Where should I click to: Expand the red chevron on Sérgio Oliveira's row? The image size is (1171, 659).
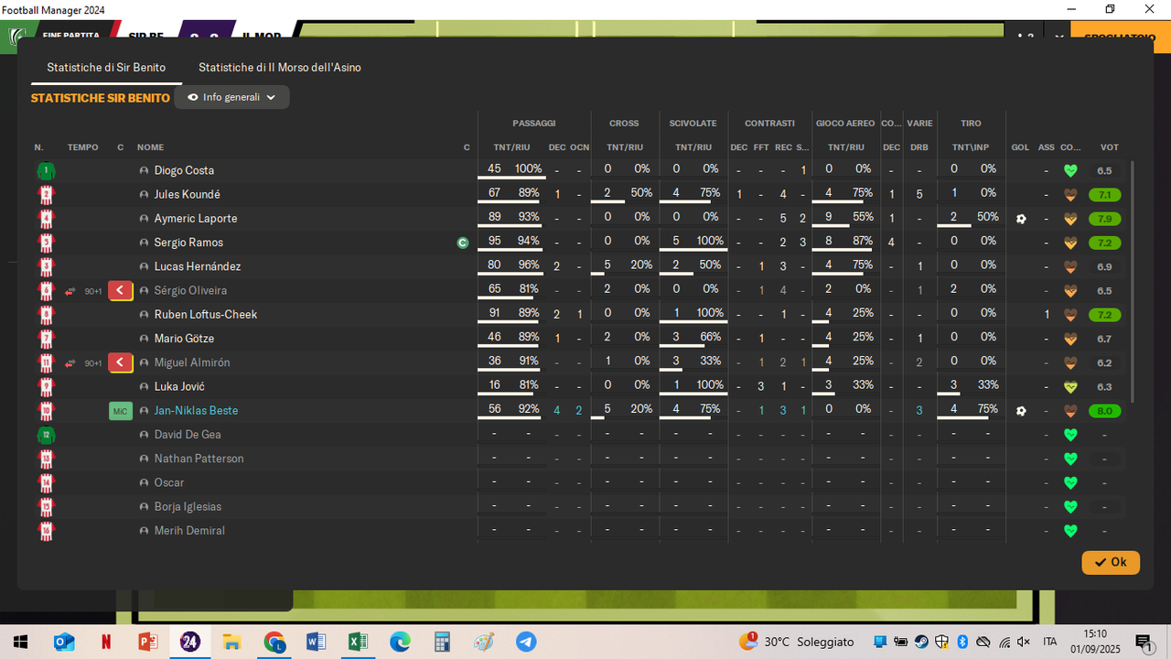point(121,291)
